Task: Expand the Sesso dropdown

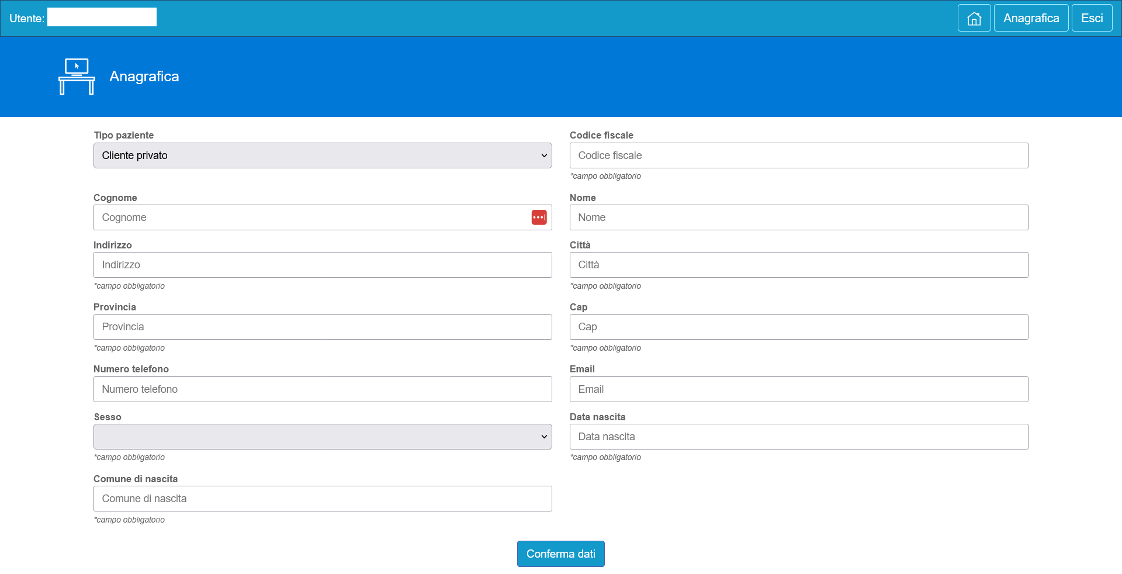Action: (323, 437)
